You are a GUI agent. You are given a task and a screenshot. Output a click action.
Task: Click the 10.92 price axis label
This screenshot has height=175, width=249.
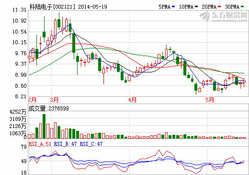tap(19, 21)
